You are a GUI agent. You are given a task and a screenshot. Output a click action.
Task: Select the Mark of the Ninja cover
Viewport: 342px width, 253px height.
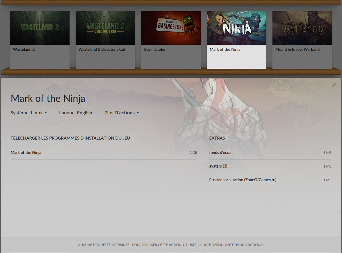click(237, 28)
